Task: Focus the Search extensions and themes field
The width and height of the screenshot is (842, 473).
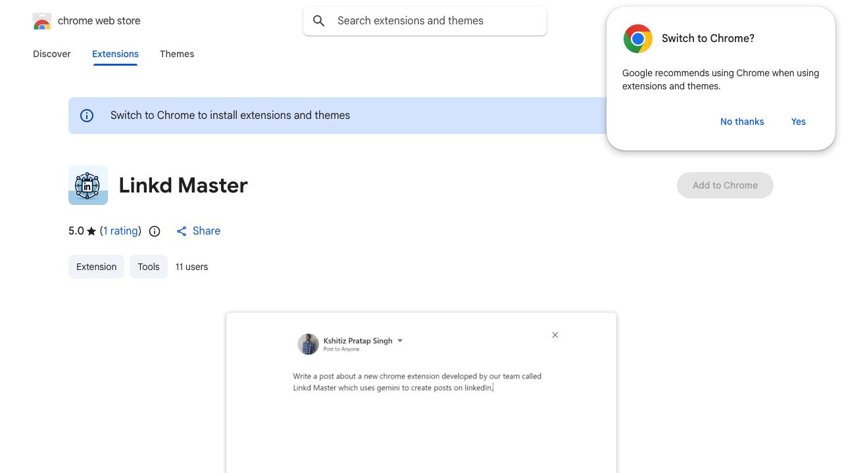Action: (425, 21)
